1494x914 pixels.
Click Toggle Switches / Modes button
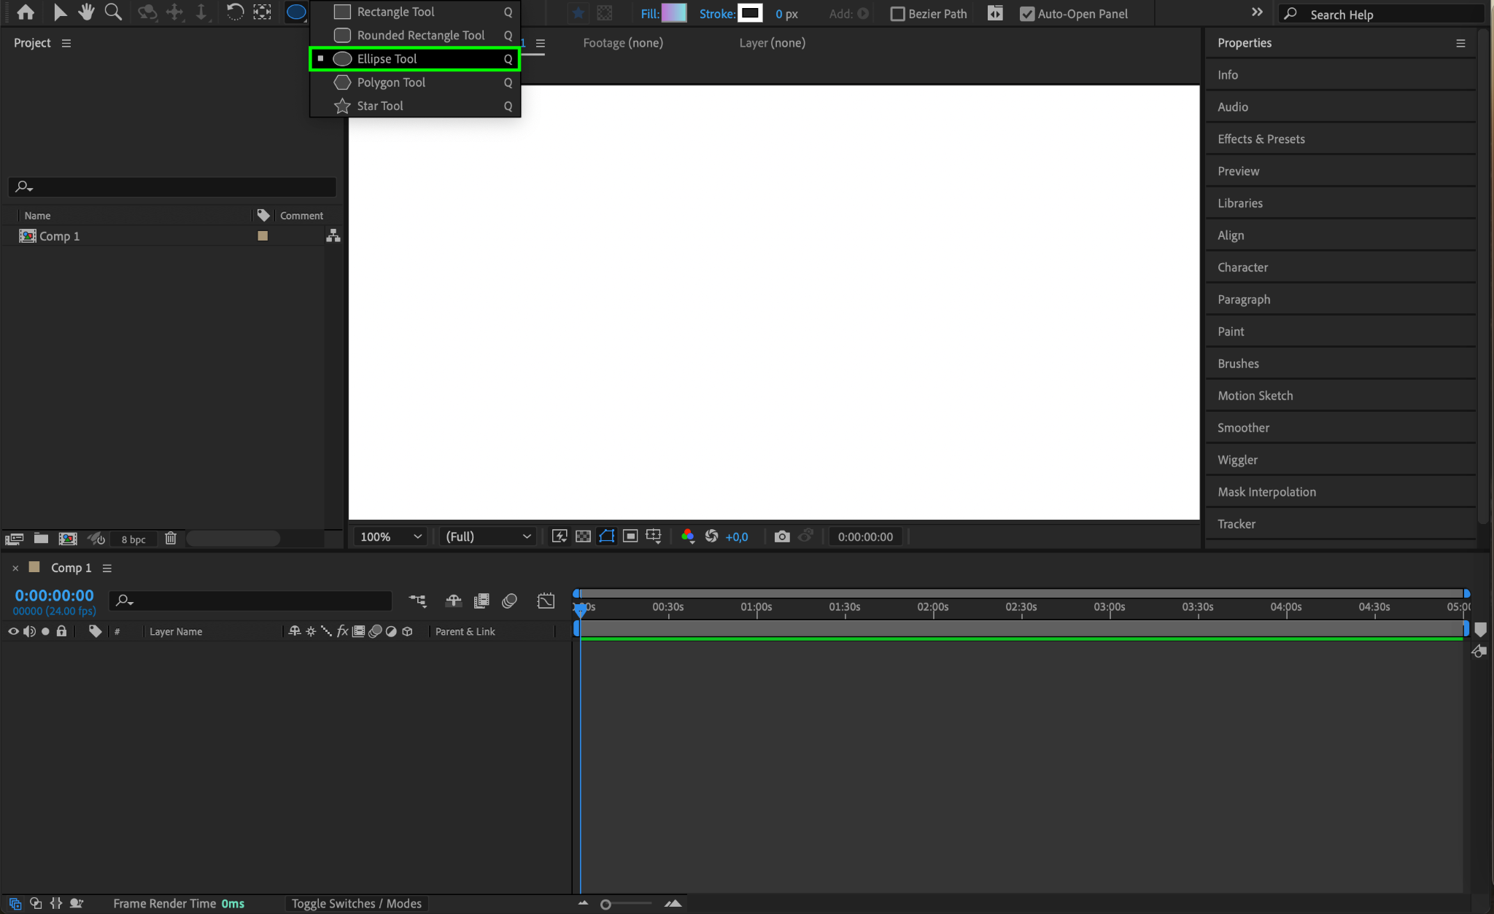click(356, 904)
